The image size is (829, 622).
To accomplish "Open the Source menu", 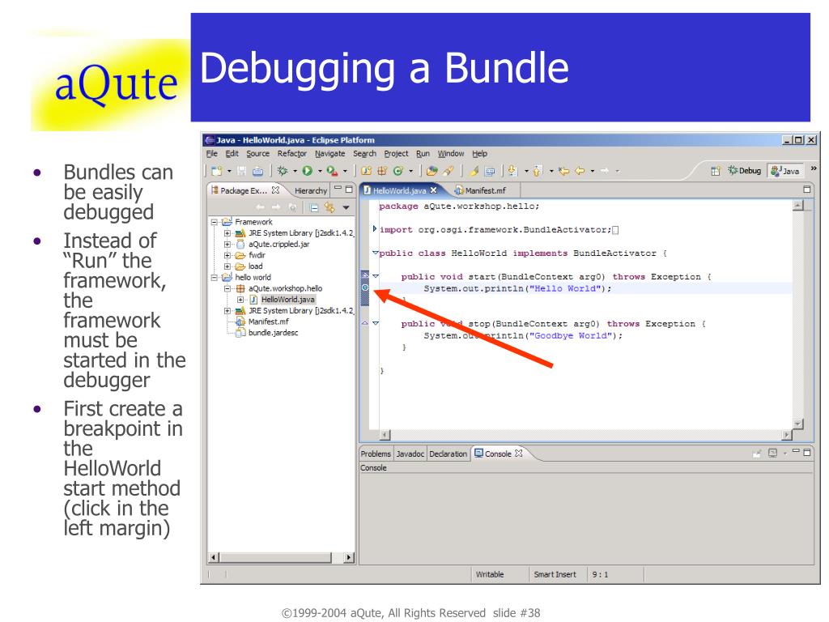I will pyautogui.click(x=258, y=153).
